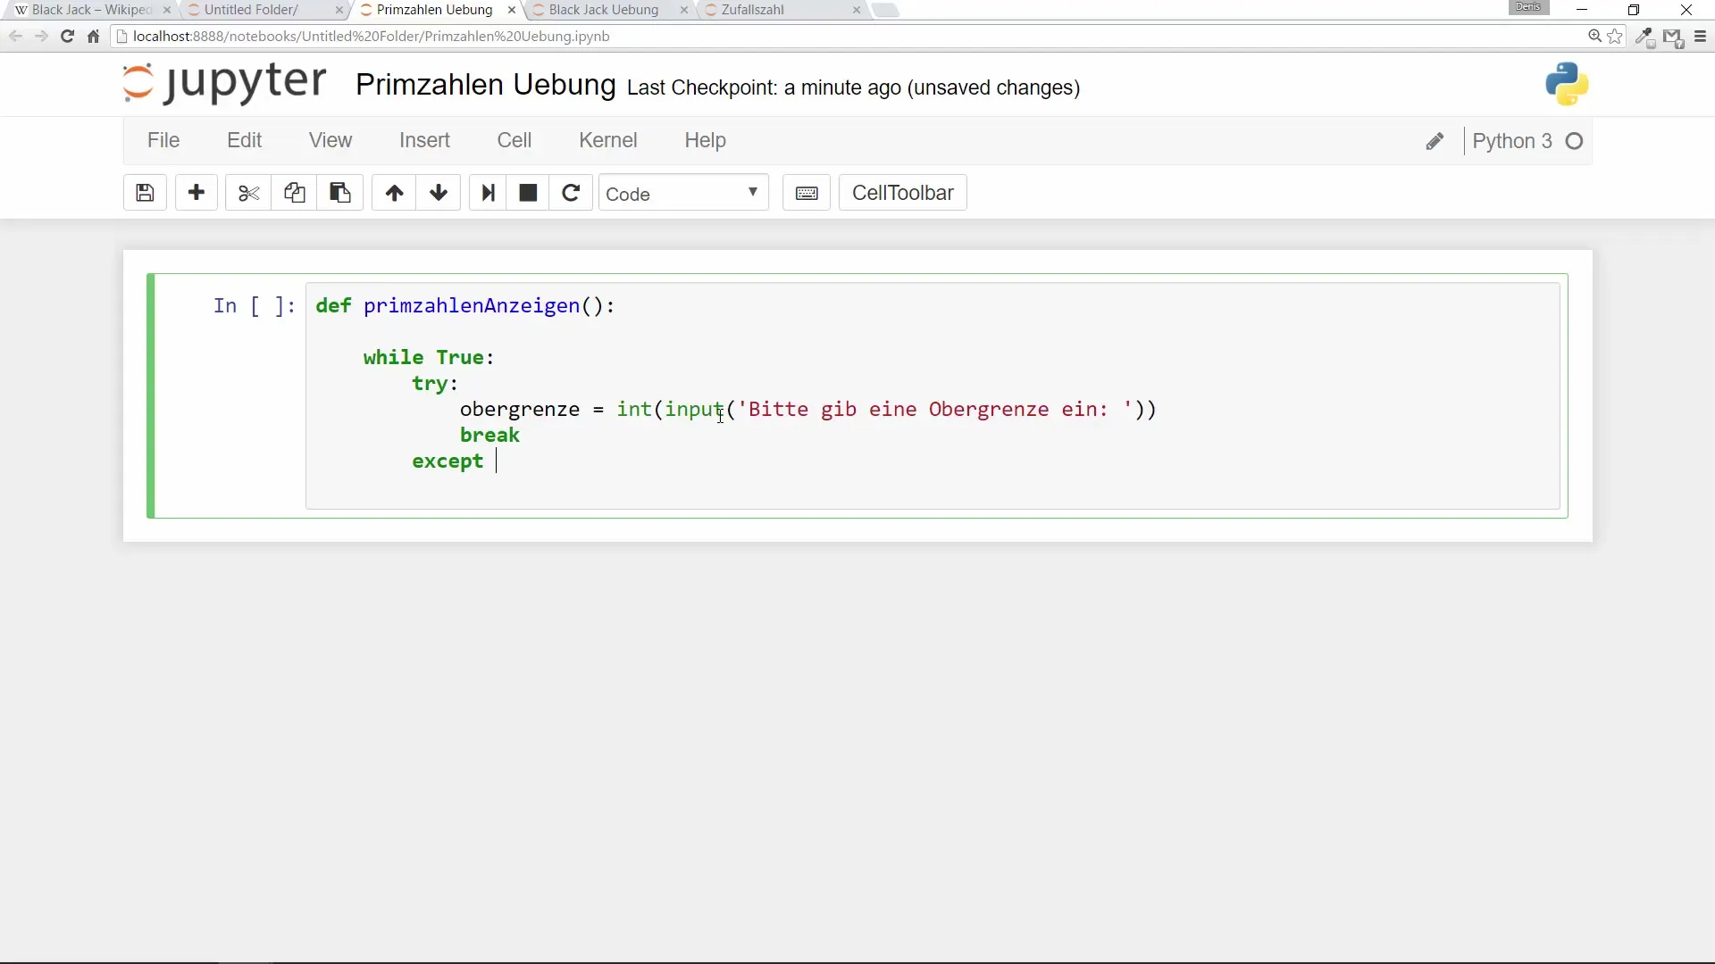Click the browser address bar URL

tap(371, 37)
